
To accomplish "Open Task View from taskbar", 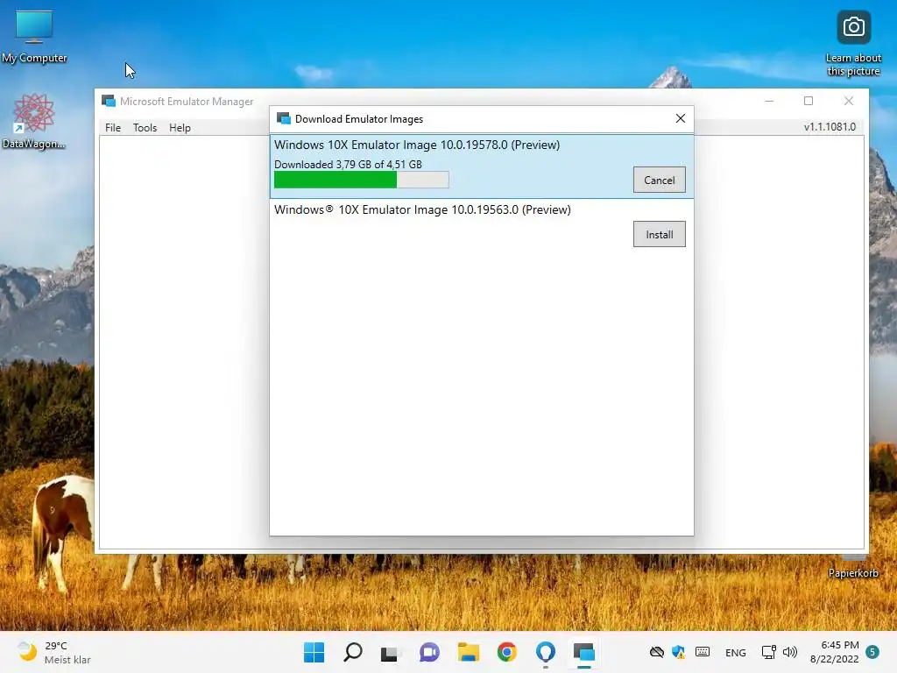I will tap(390, 652).
